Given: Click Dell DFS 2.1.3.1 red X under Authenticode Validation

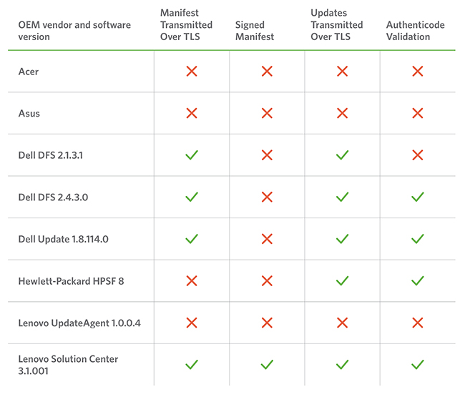Looking at the screenshot, I should [418, 155].
